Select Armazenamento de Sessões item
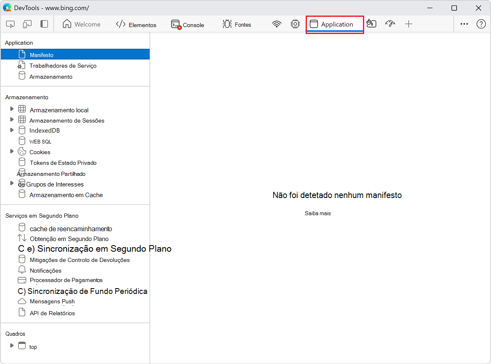Image resolution: width=491 pixels, height=364 pixels. [x=67, y=121]
